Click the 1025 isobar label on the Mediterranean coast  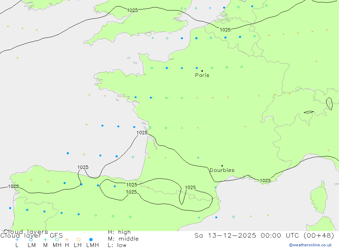[265, 180]
